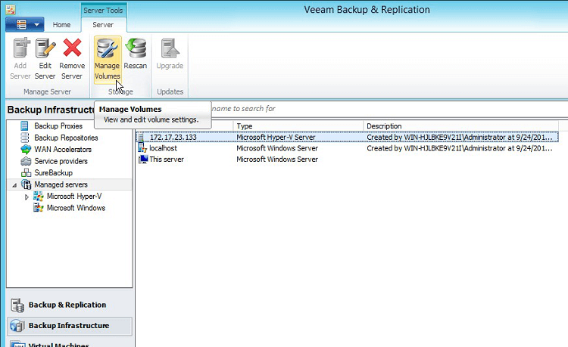This screenshot has height=347, width=568.
Task: Select the localhost server row
Action: [x=347, y=148]
